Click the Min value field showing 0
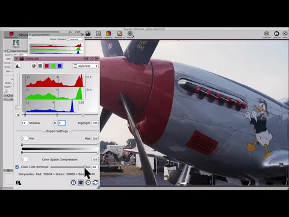 tap(24, 139)
